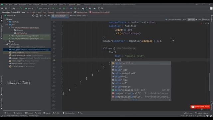Toggle tool window bars icon at bottom-left
Screen dimensions: 213x120
click(1, 116)
